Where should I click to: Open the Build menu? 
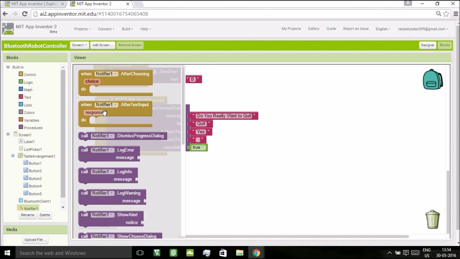[x=127, y=29]
